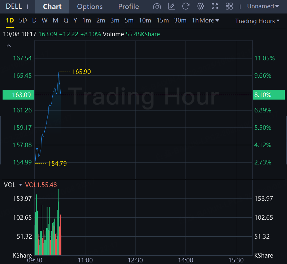Select the 15m interval
Screen dimensions: 287x264
coord(162,20)
